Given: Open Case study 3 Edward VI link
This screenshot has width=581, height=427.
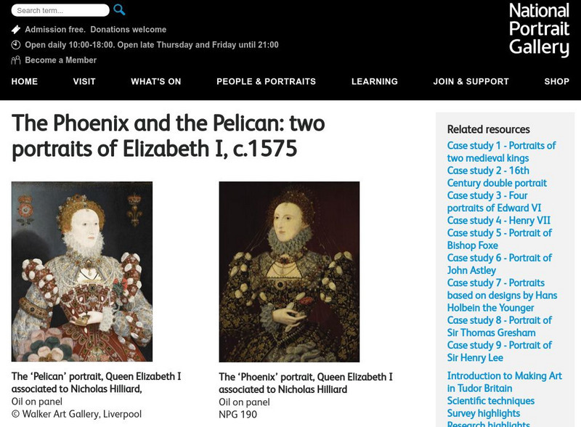Looking at the screenshot, I should click(x=494, y=202).
